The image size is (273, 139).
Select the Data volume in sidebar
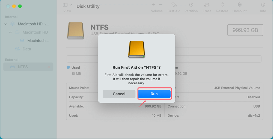(26, 49)
